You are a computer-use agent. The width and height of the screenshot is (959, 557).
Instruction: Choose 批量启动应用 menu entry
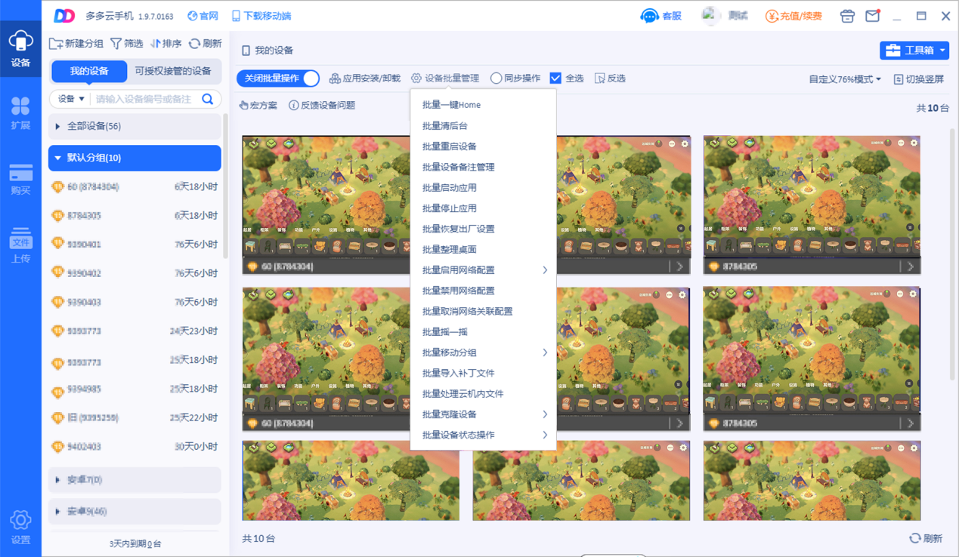click(483, 187)
